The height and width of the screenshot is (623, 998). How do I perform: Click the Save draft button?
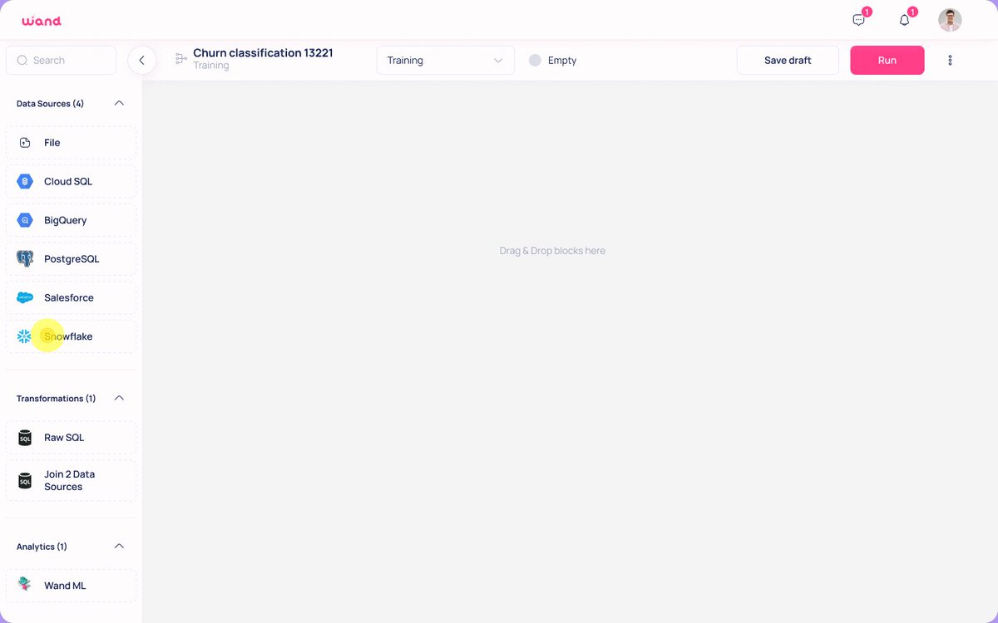coord(788,61)
